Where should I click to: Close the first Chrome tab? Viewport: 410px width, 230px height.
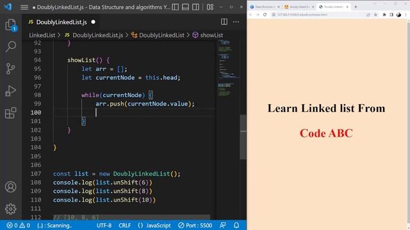click(279, 7)
